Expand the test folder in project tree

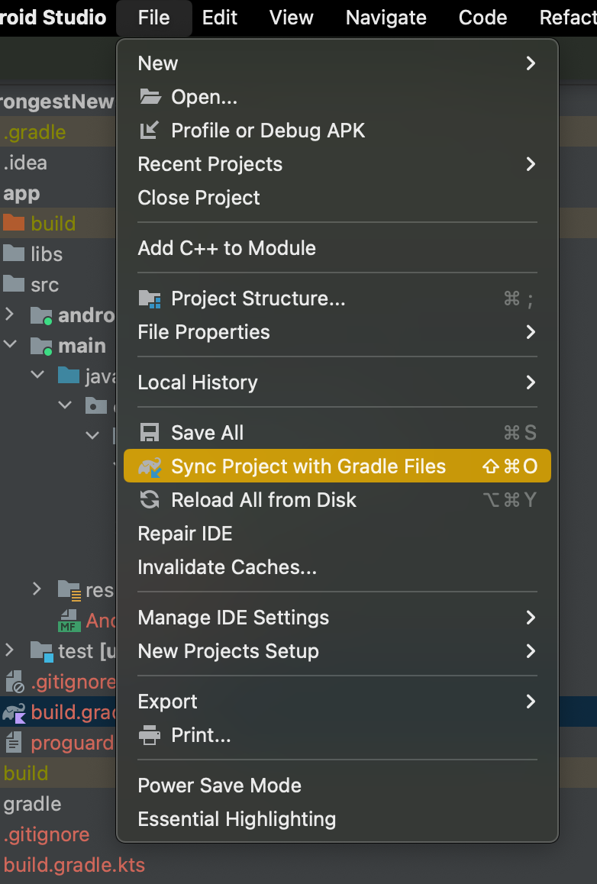tap(9, 650)
